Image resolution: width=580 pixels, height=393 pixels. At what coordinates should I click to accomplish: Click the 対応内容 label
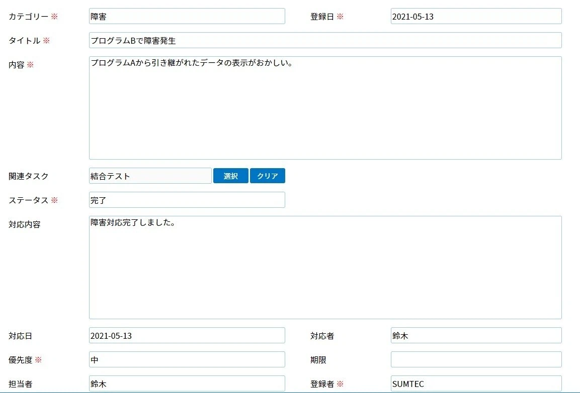[25, 224]
